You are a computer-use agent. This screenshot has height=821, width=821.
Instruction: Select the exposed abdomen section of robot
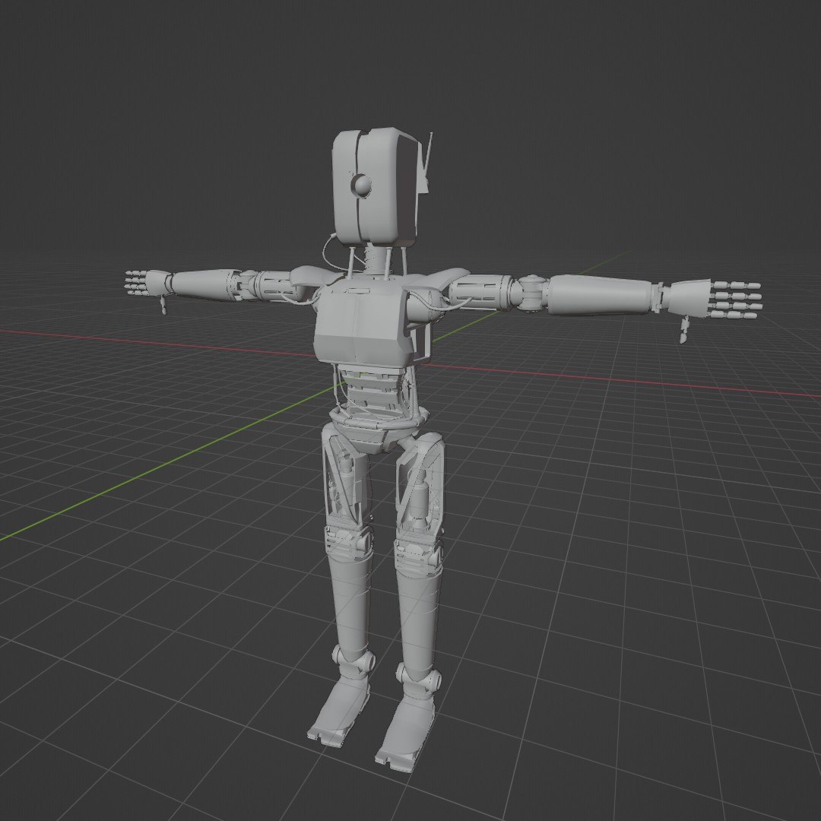pos(375,390)
